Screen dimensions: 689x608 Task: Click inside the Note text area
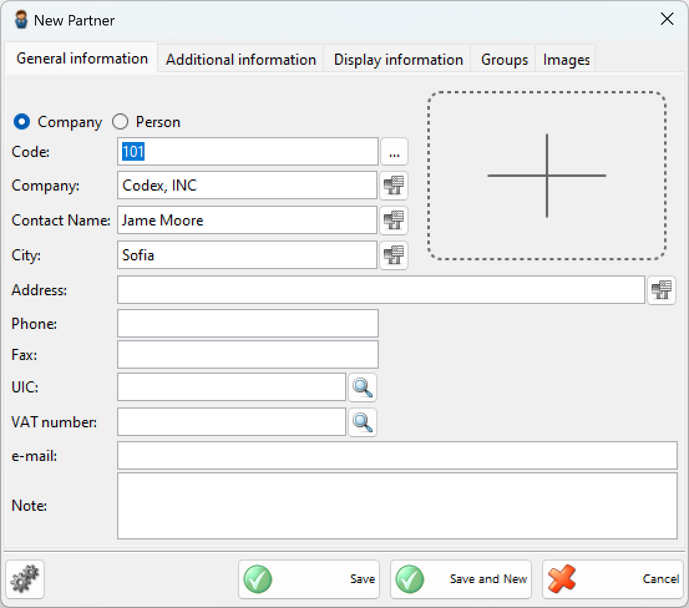pyautogui.click(x=397, y=506)
